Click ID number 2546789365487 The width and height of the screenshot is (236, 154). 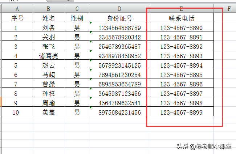coord(119,46)
